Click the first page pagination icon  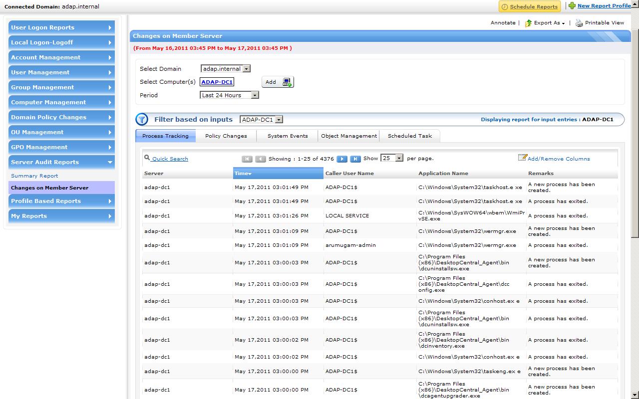click(x=247, y=159)
